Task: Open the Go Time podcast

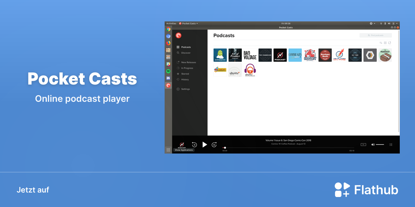Action: 355,55
